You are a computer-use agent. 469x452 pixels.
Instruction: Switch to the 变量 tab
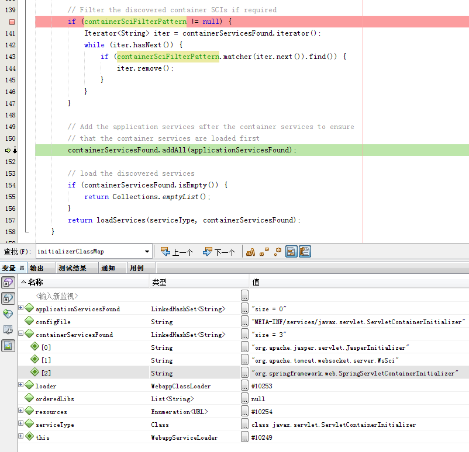click(x=9, y=268)
